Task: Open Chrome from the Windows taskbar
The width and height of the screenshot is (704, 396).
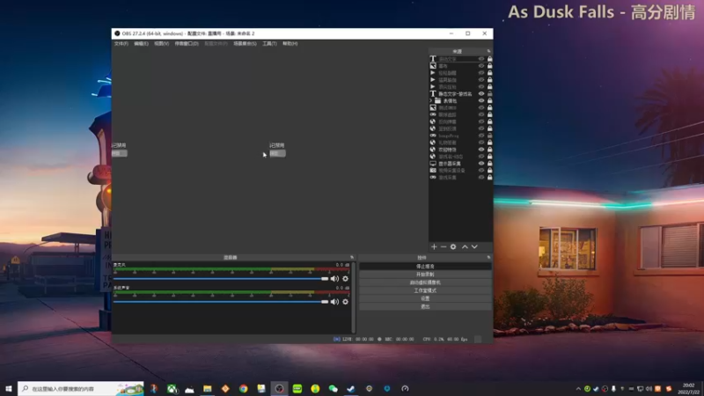Action: coord(244,388)
